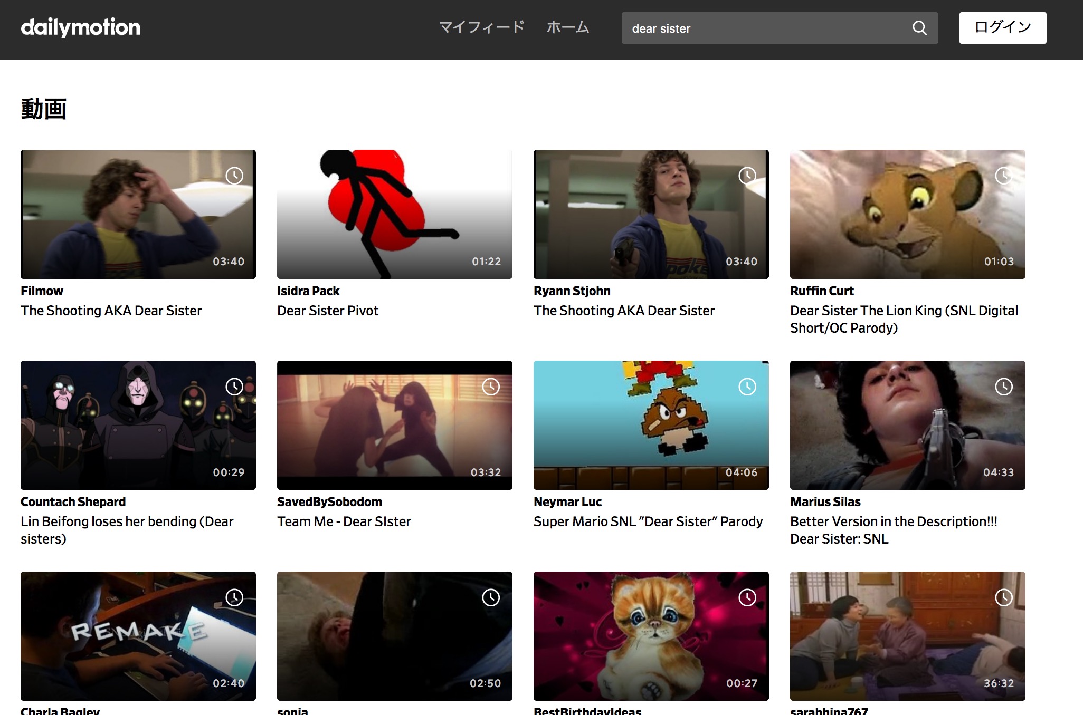Click 'Super Mario SNL Dear Sister Parody' title

(648, 521)
